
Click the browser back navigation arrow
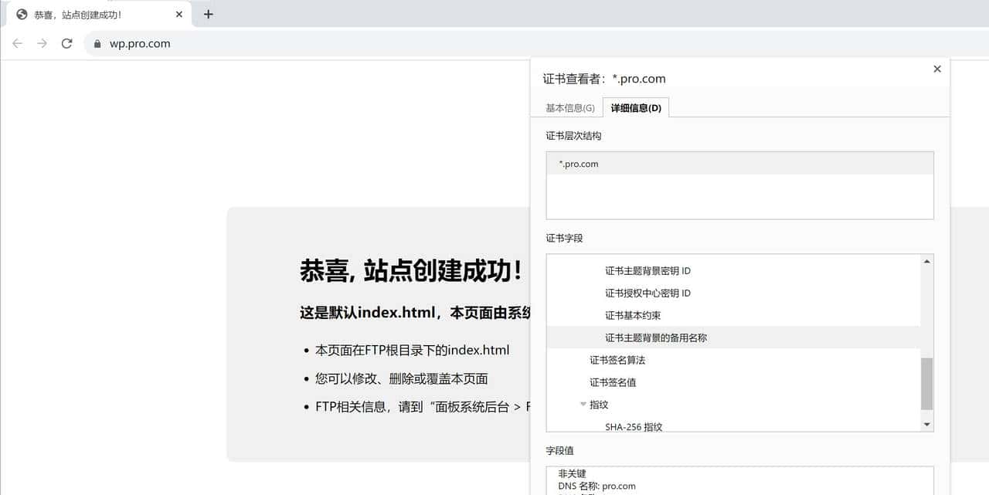pyautogui.click(x=17, y=43)
